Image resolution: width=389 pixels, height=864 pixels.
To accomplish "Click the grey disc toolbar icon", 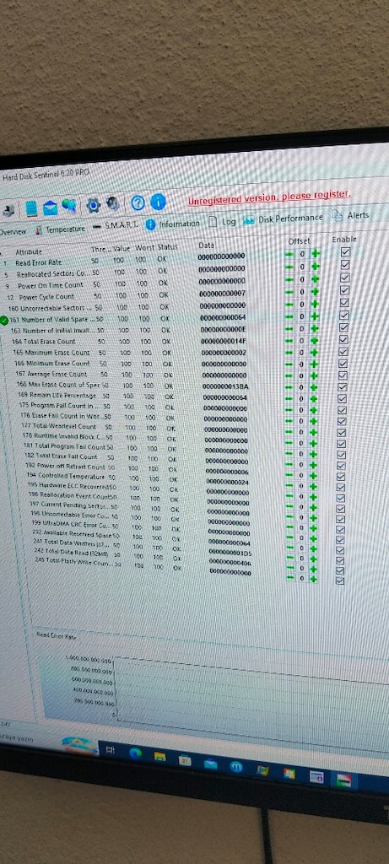I will (113, 204).
